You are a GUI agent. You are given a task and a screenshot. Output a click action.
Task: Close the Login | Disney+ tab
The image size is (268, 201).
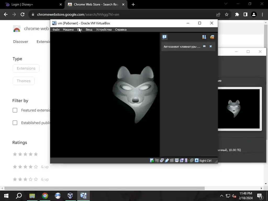coord(61,4)
